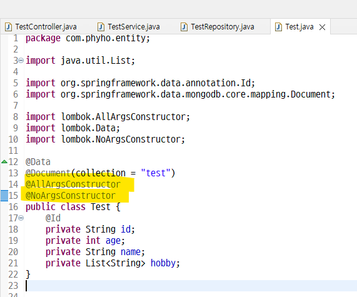Click the mongodb mapping.Document import line
357x297 pixels.
click(180, 94)
